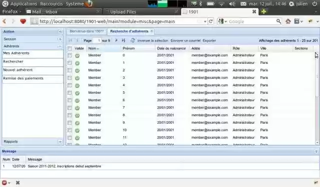Click the Firefox launcher in top panel

coord(89,3)
